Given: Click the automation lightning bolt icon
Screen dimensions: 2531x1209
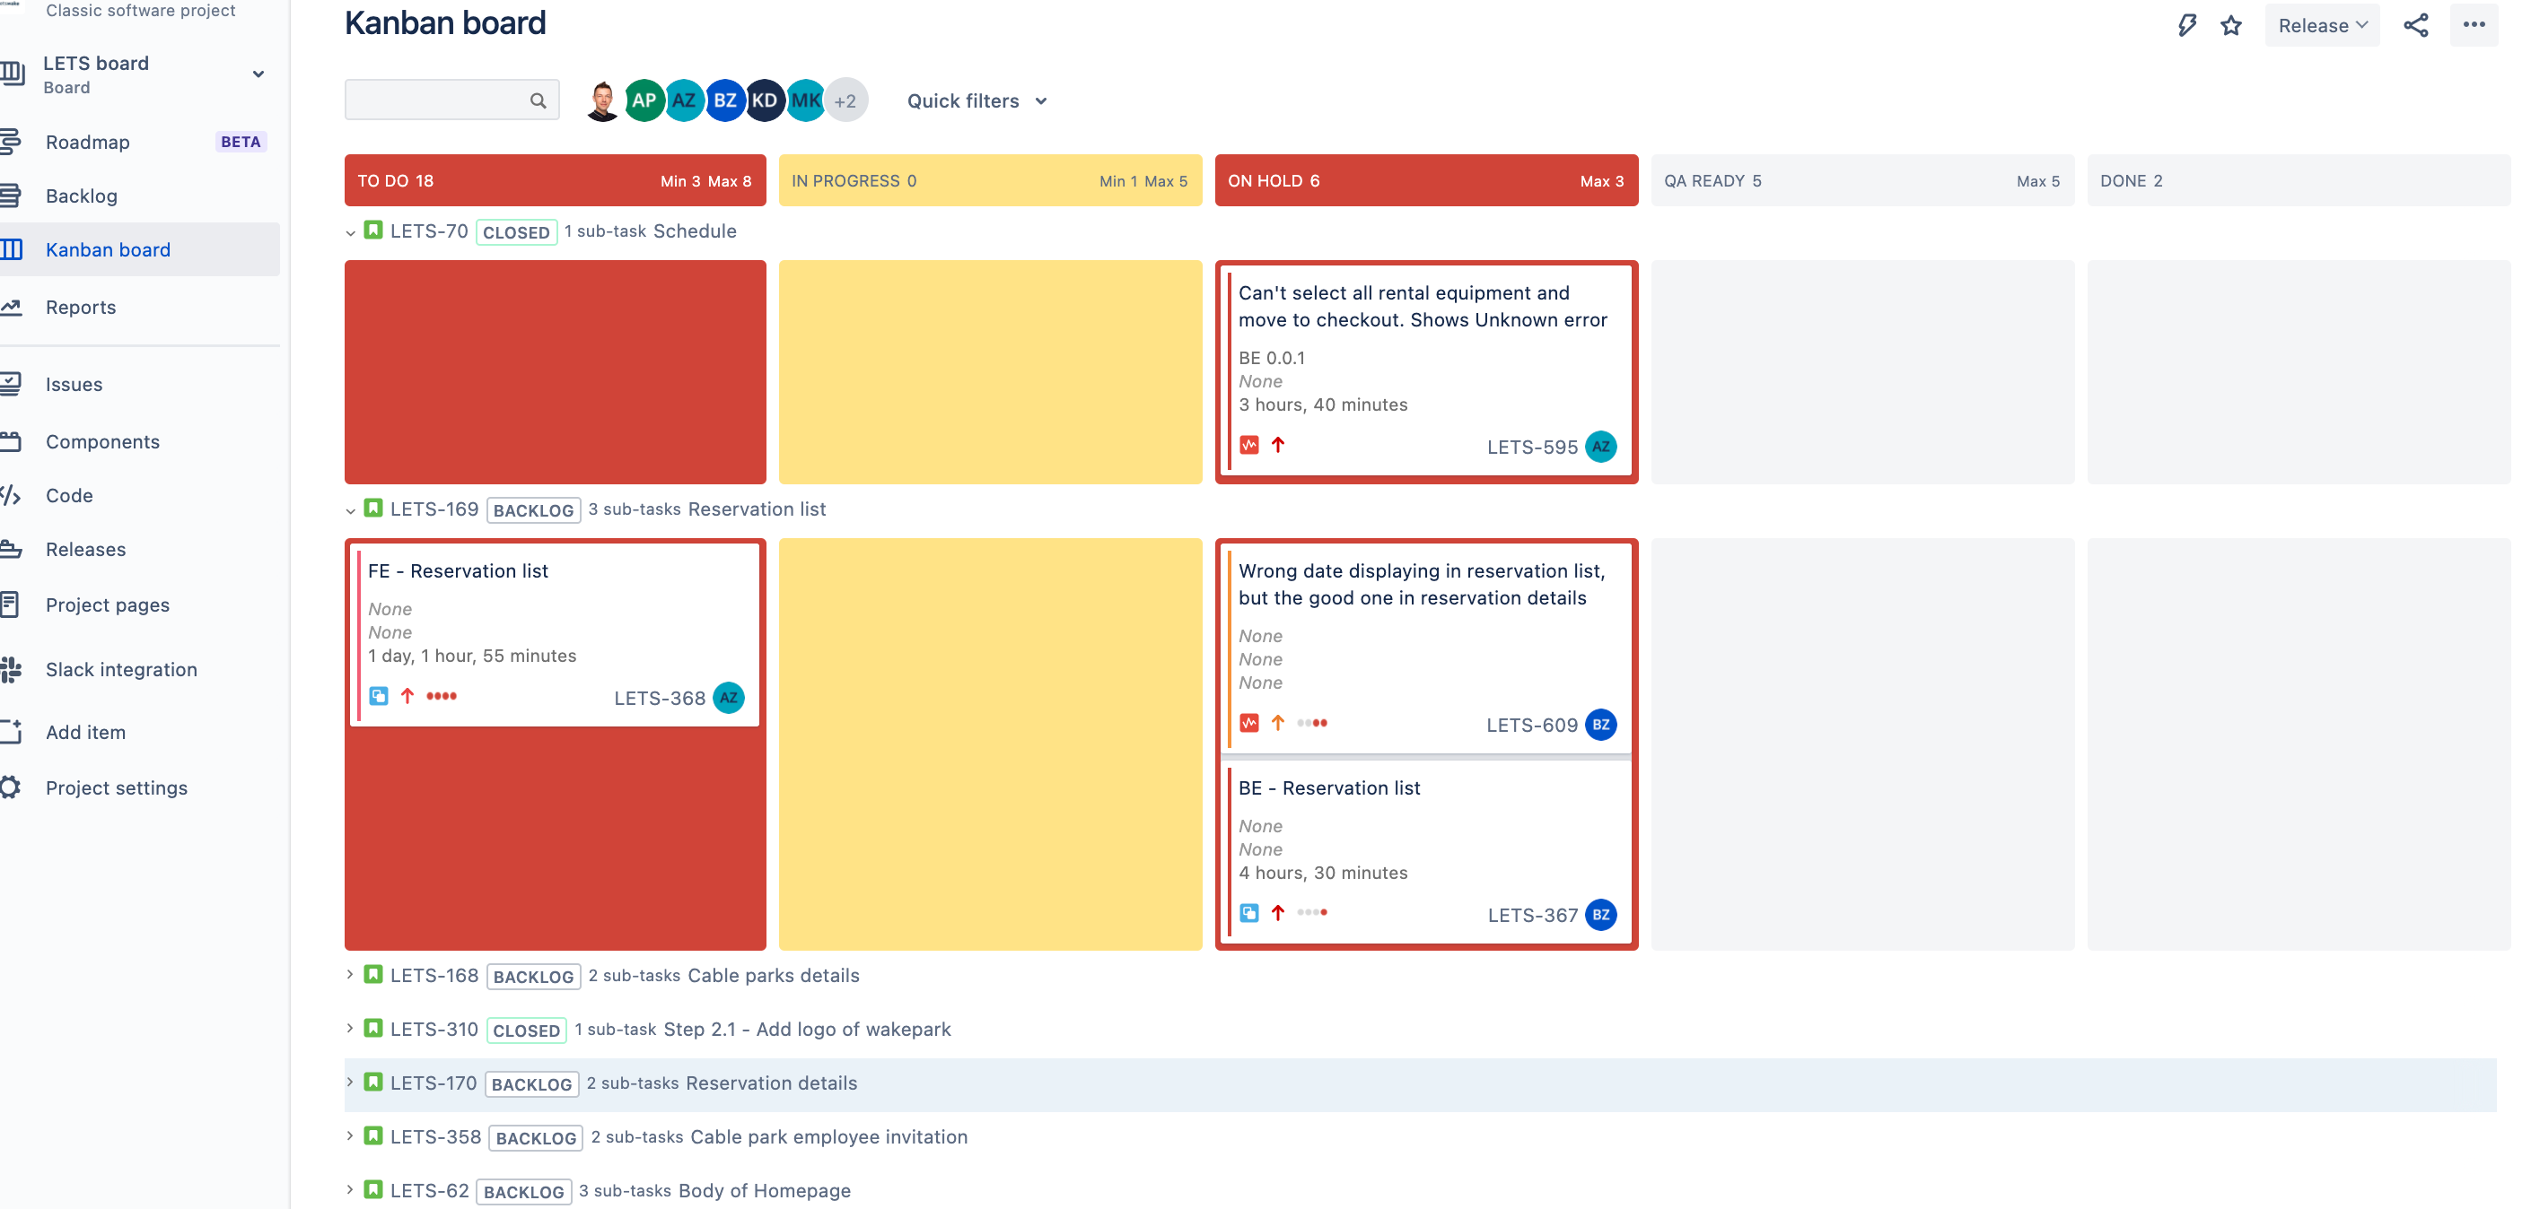Looking at the screenshot, I should (2186, 25).
